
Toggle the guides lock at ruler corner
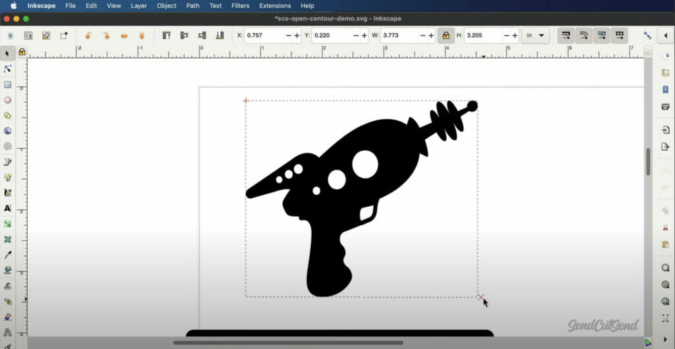pos(22,51)
